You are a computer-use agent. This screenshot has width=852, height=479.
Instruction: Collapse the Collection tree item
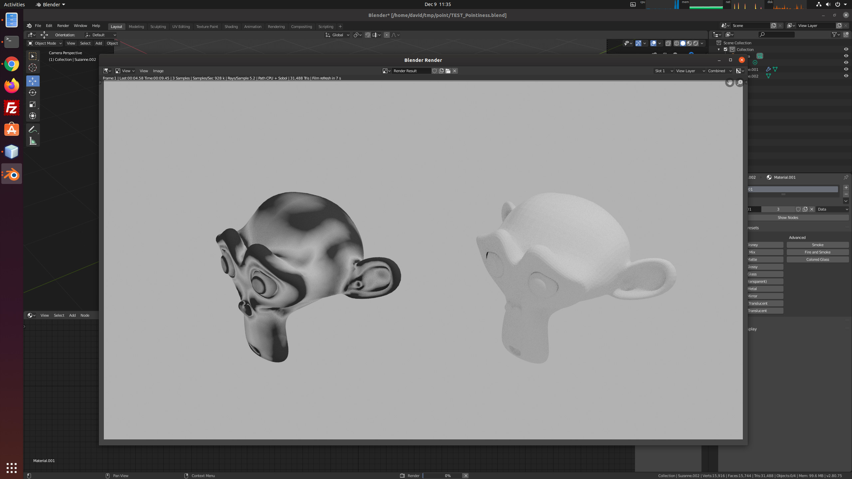click(x=719, y=49)
